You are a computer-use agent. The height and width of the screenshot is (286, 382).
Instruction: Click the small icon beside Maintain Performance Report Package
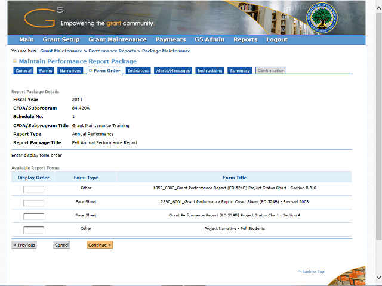tap(15, 61)
